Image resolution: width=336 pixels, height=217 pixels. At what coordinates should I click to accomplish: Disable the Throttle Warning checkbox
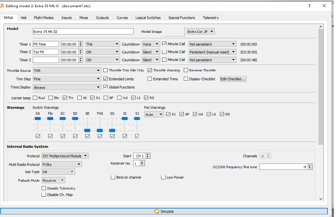pyautogui.click(x=150, y=70)
